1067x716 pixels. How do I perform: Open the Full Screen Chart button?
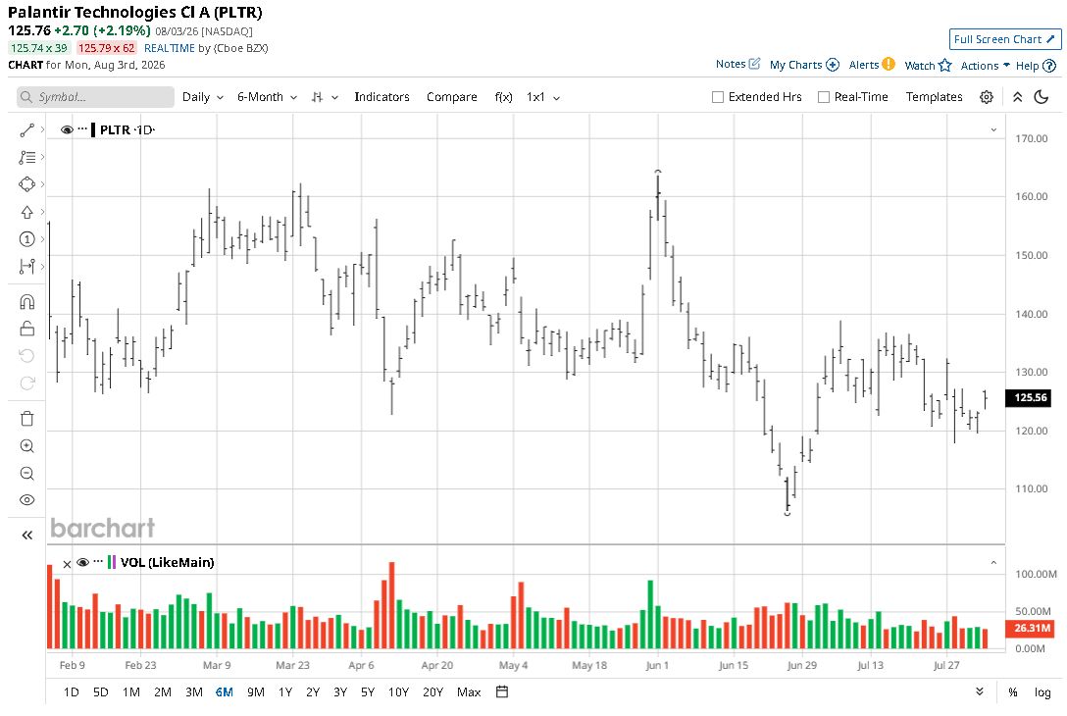click(1005, 39)
